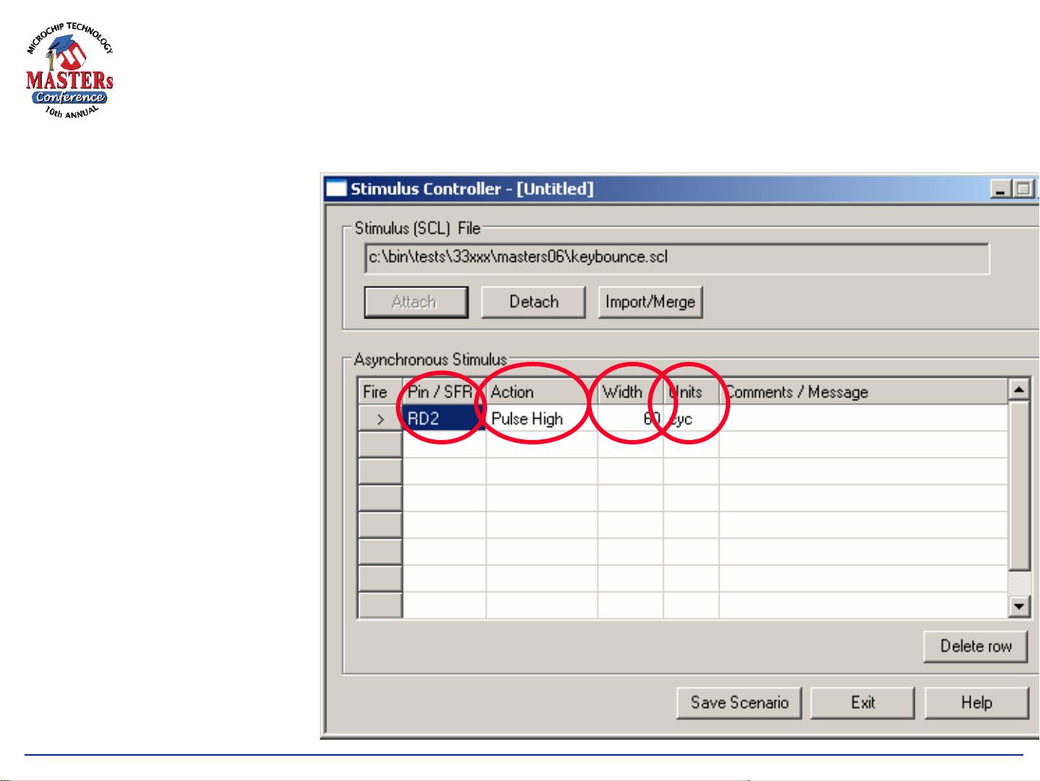Viewport: 1040px width, 781px height.
Task: Select the RD2 Pin / SFR cell
Action: (443, 419)
